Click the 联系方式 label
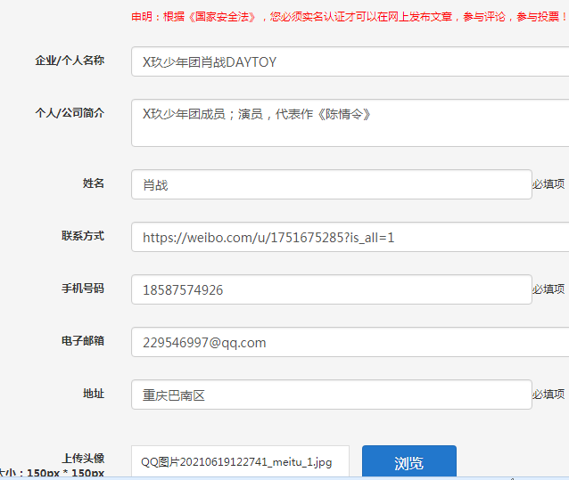 [x=82, y=236]
